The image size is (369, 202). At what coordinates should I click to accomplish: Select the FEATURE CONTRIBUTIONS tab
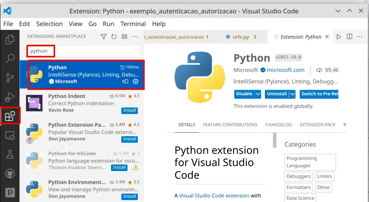[230, 125]
